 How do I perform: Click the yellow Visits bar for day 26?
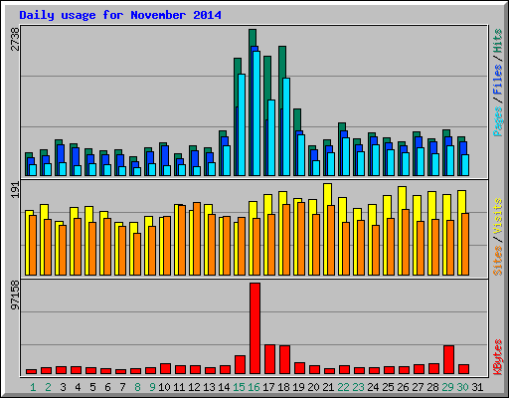(402, 198)
